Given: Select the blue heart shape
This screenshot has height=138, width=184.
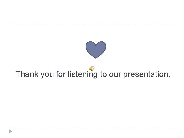Looking at the screenshot, I should 95,49.
